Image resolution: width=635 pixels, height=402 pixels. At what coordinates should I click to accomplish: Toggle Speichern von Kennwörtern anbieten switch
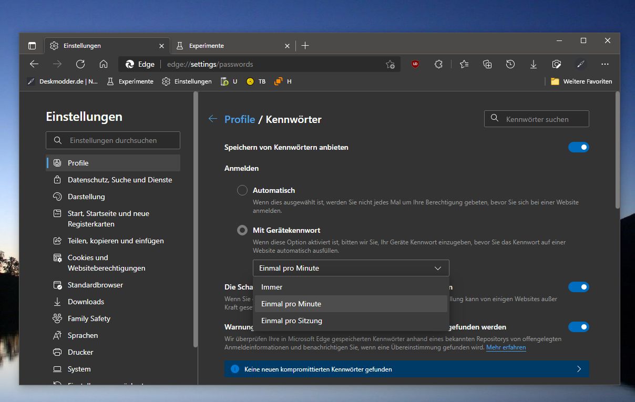tap(579, 148)
